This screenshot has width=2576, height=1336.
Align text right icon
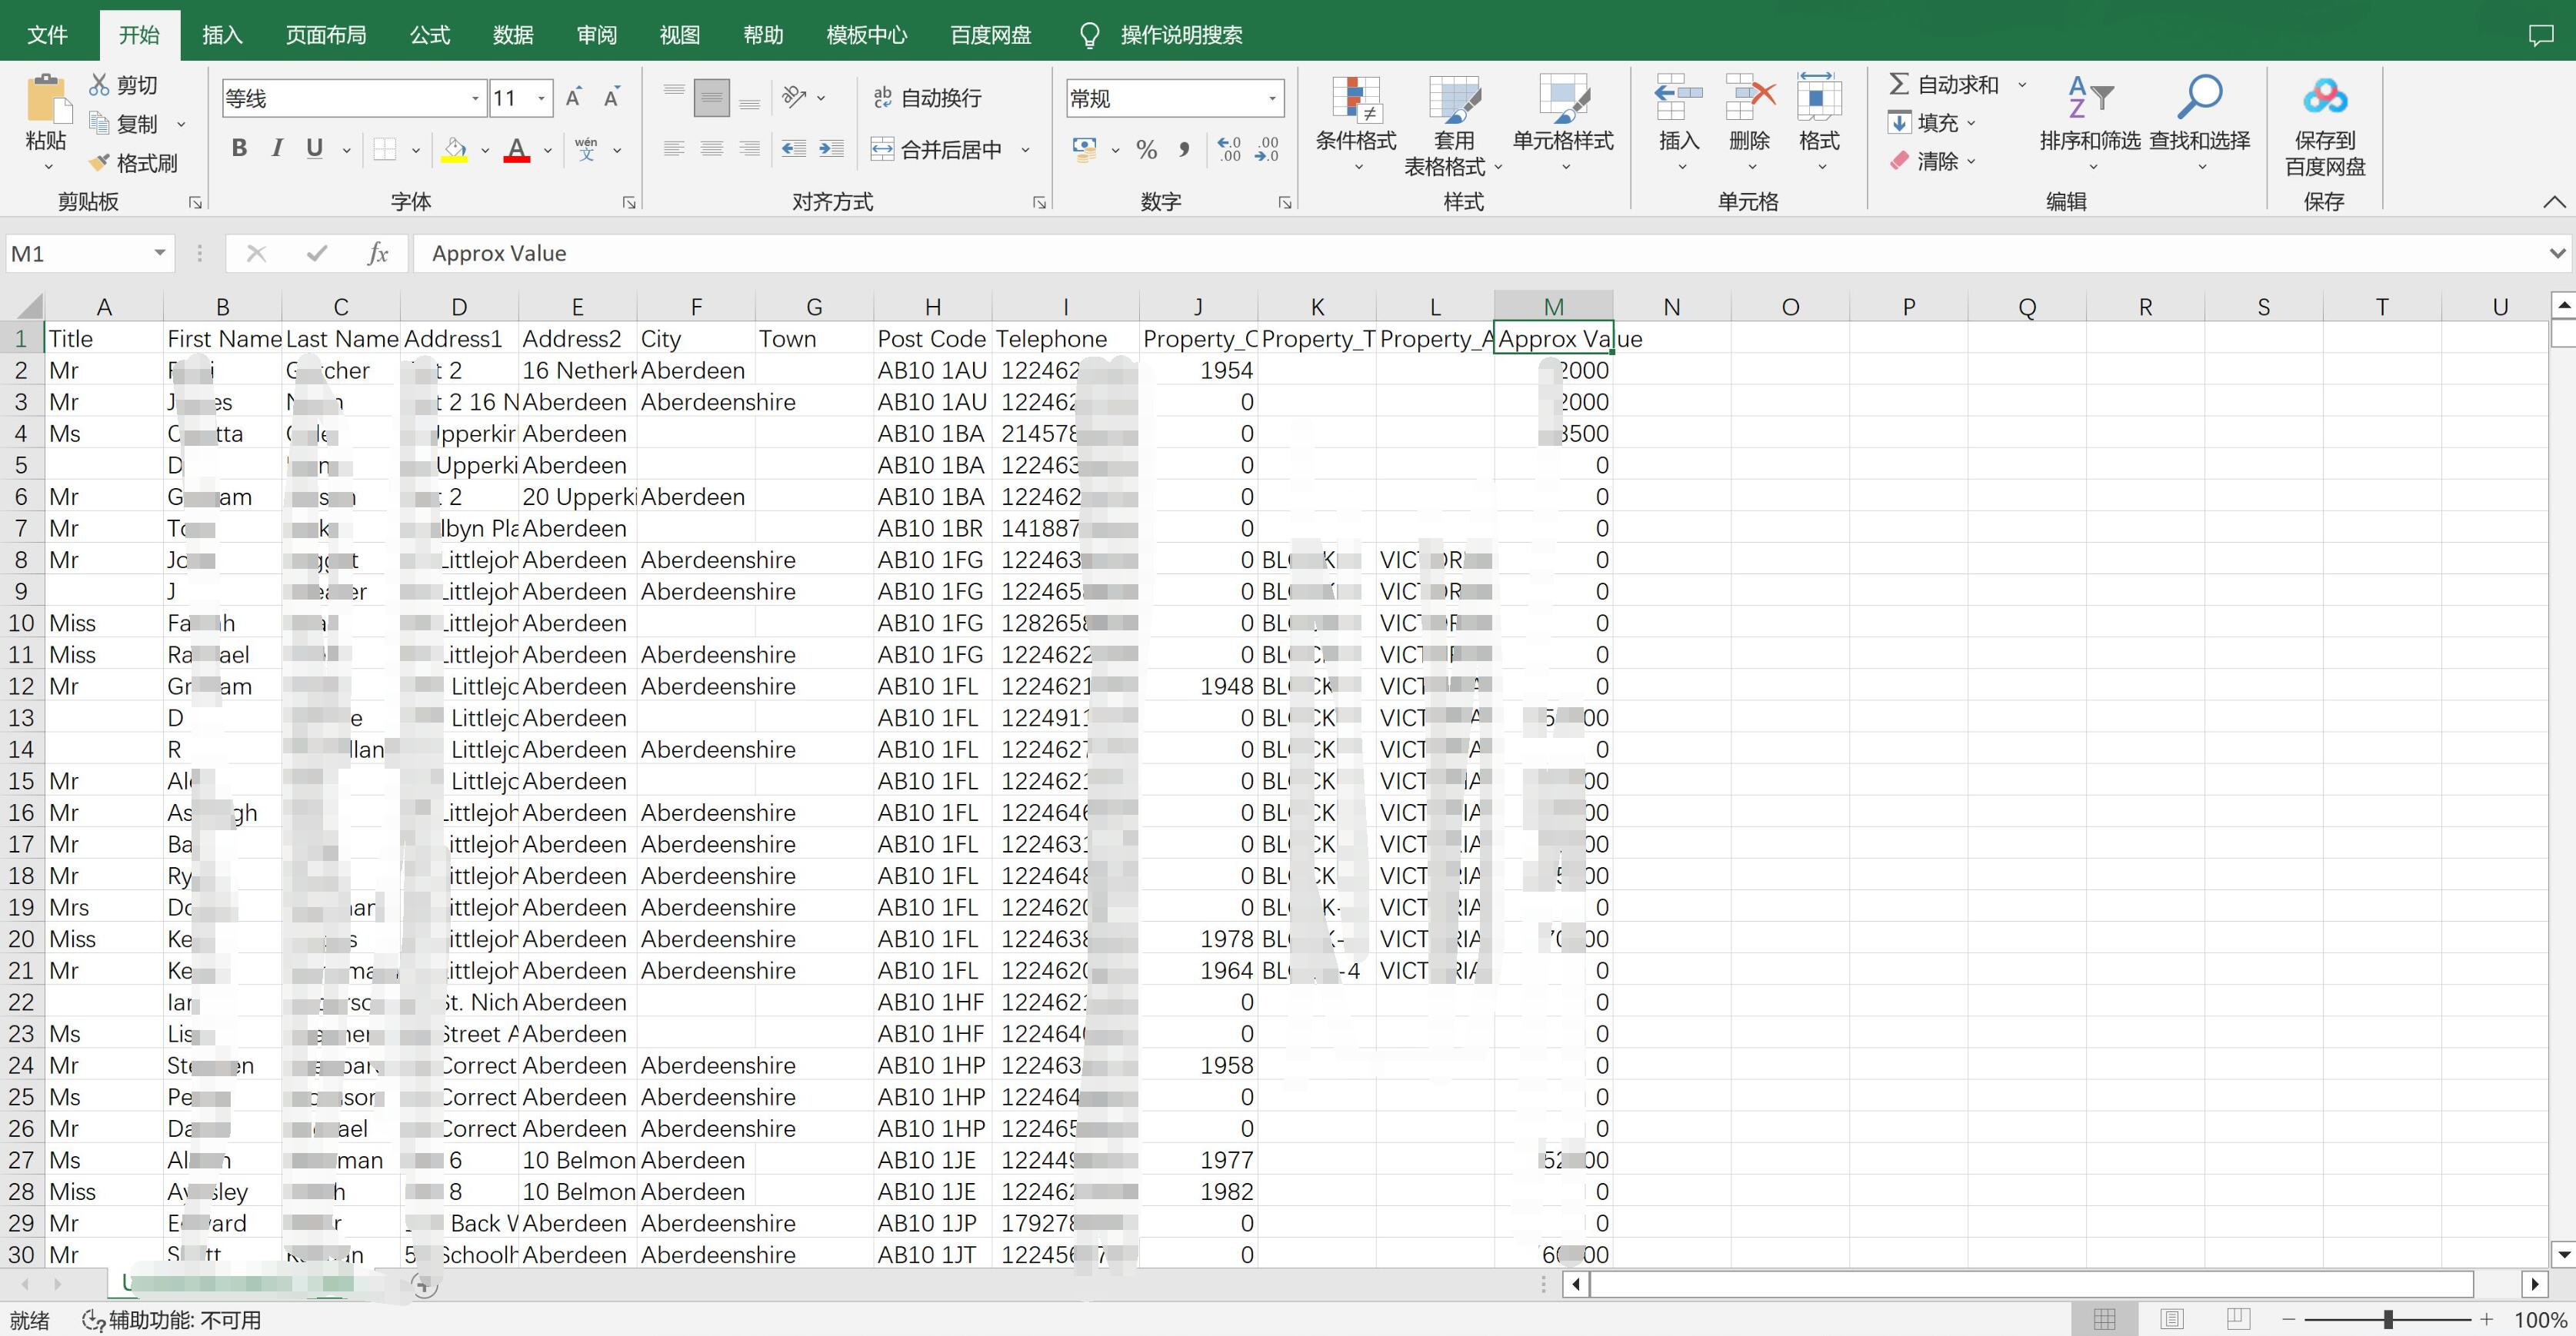click(x=749, y=149)
